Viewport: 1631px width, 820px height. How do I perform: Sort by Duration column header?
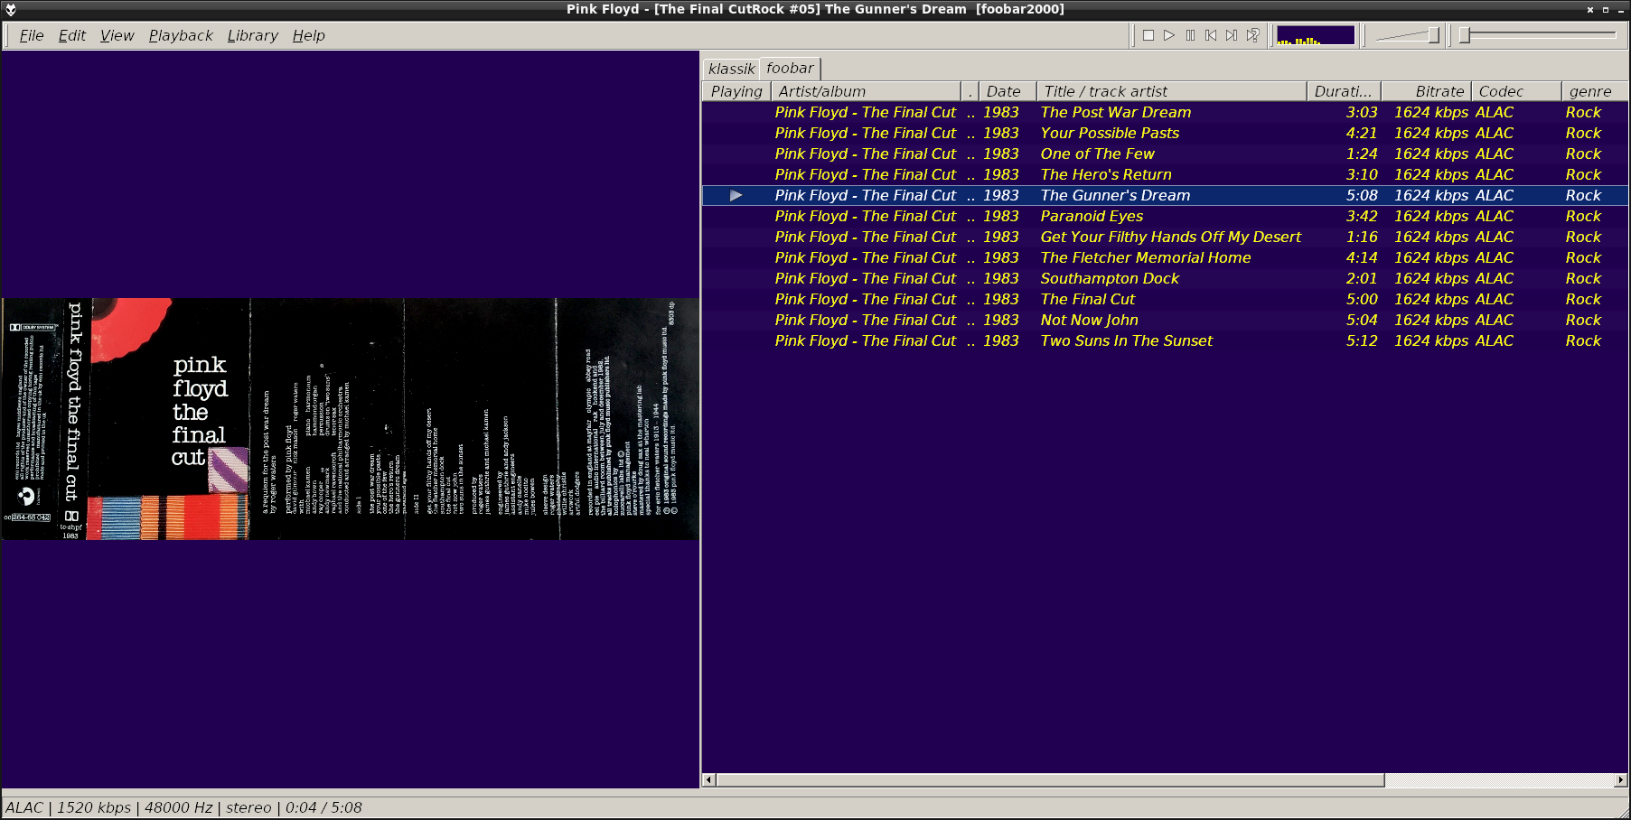(x=1344, y=91)
